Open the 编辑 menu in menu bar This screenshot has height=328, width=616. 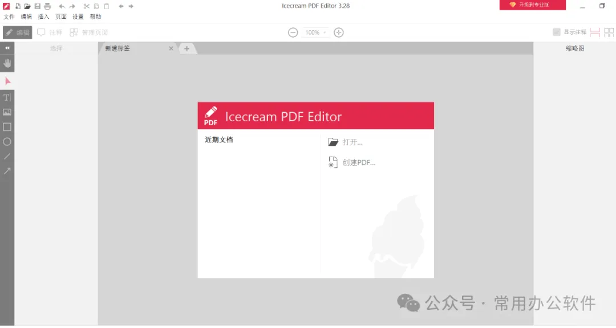26,17
